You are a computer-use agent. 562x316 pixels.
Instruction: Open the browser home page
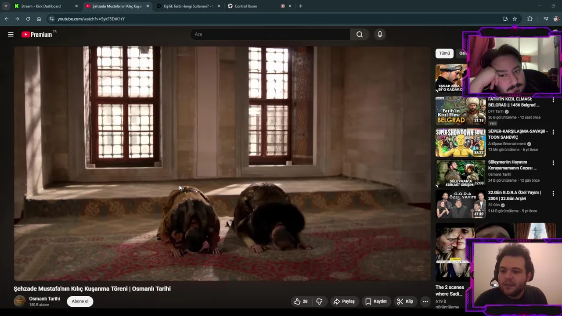[x=39, y=19]
